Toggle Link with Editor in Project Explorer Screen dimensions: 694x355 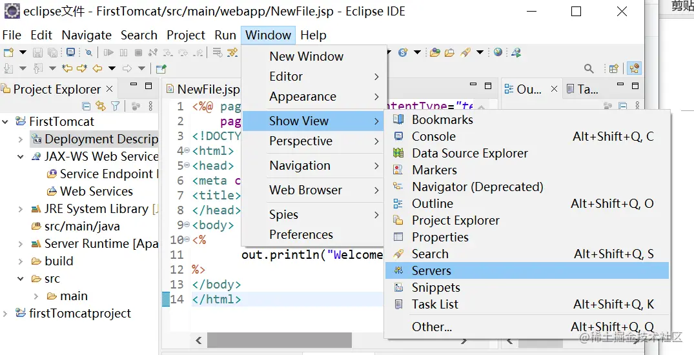point(101,107)
